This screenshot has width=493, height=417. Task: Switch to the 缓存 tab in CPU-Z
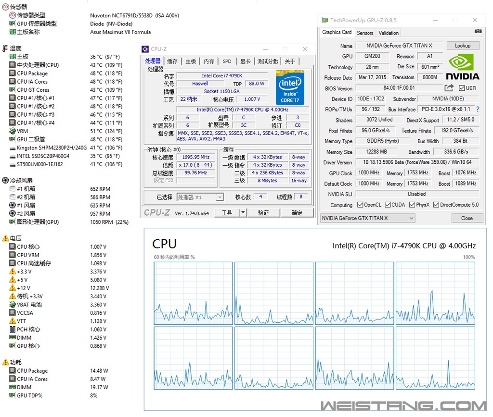coord(172,61)
